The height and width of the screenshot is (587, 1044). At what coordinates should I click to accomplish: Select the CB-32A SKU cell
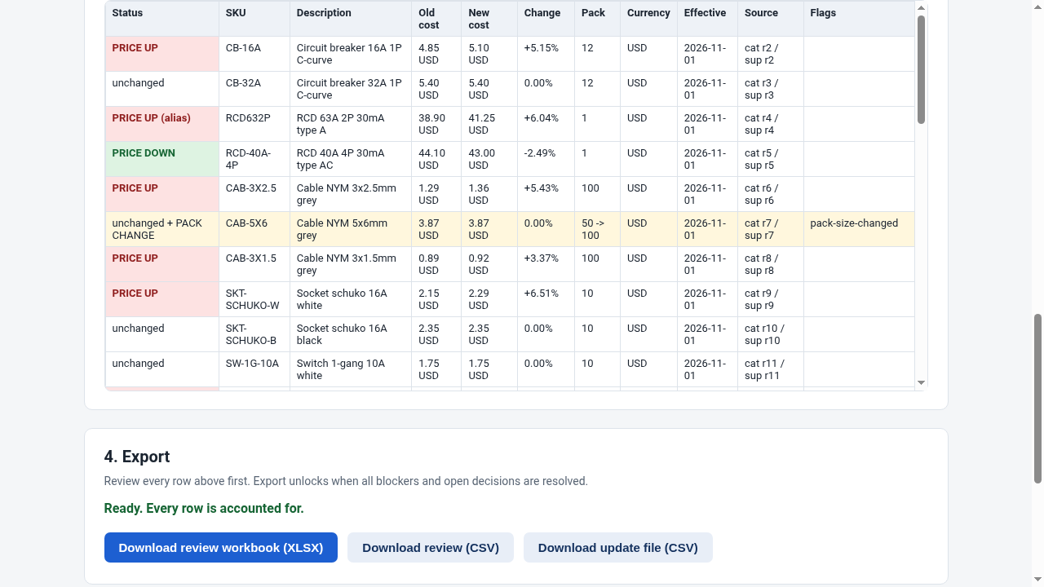coord(254,89)
